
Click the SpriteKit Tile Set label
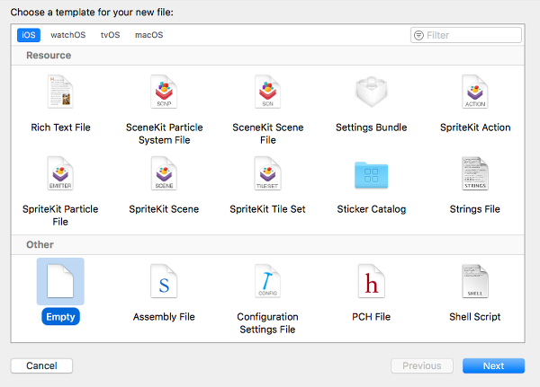tap(267, 209)
